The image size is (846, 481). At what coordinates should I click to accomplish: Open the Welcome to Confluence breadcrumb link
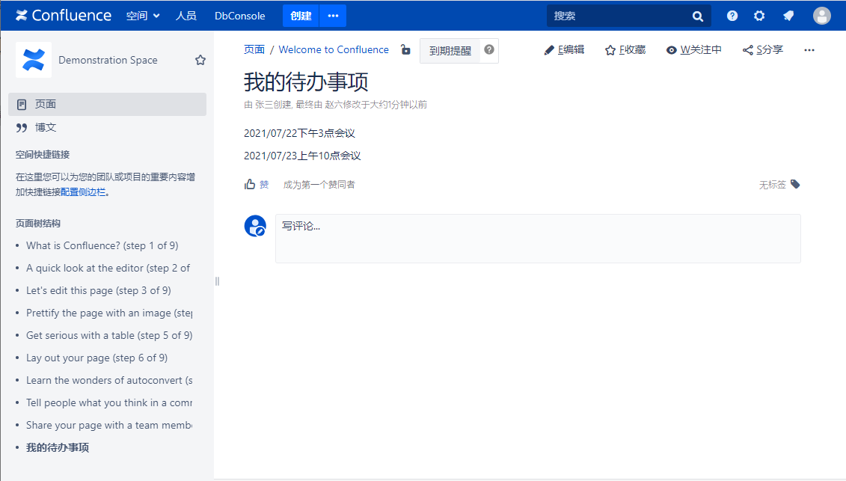coord(334,50)
